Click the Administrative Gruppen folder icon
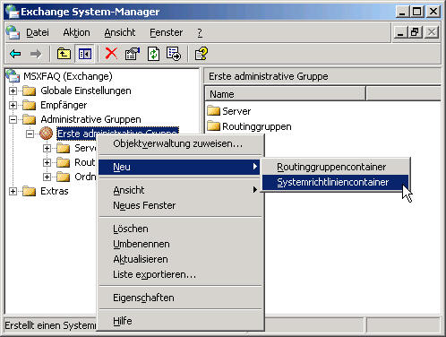This screenshot has height=337, width=446. point(30,119)
